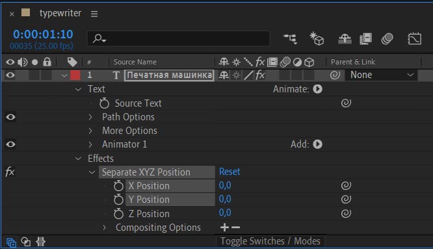
Task: Click the text layer T type icon
Action: (x=116, y=75)
